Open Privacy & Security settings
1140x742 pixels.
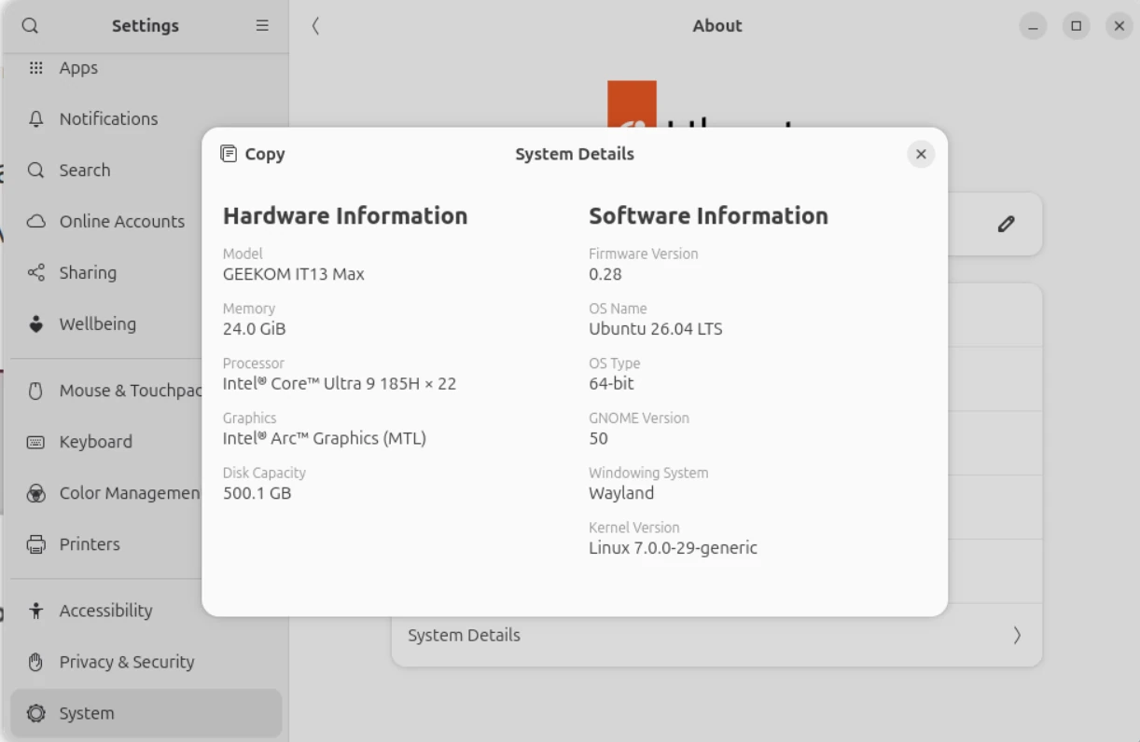[146, 662]
